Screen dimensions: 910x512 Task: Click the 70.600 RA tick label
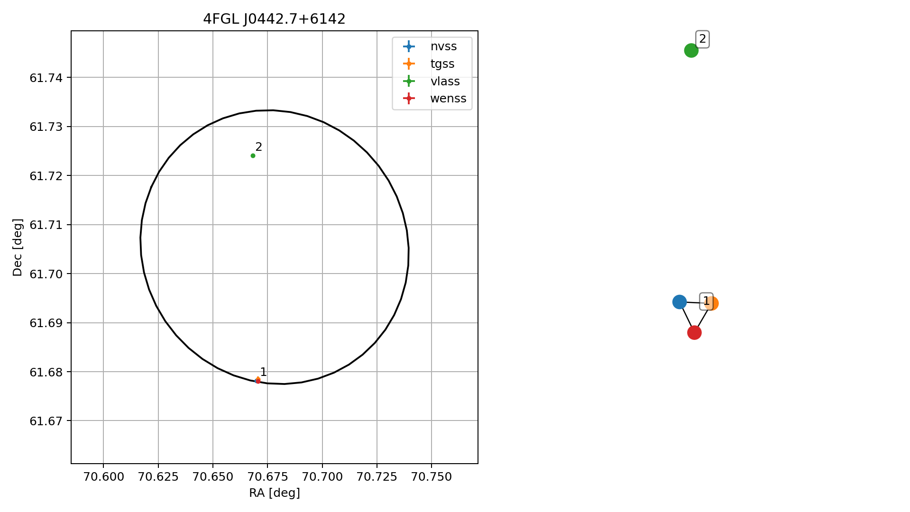pyautogui.click(x=103, y=477)
